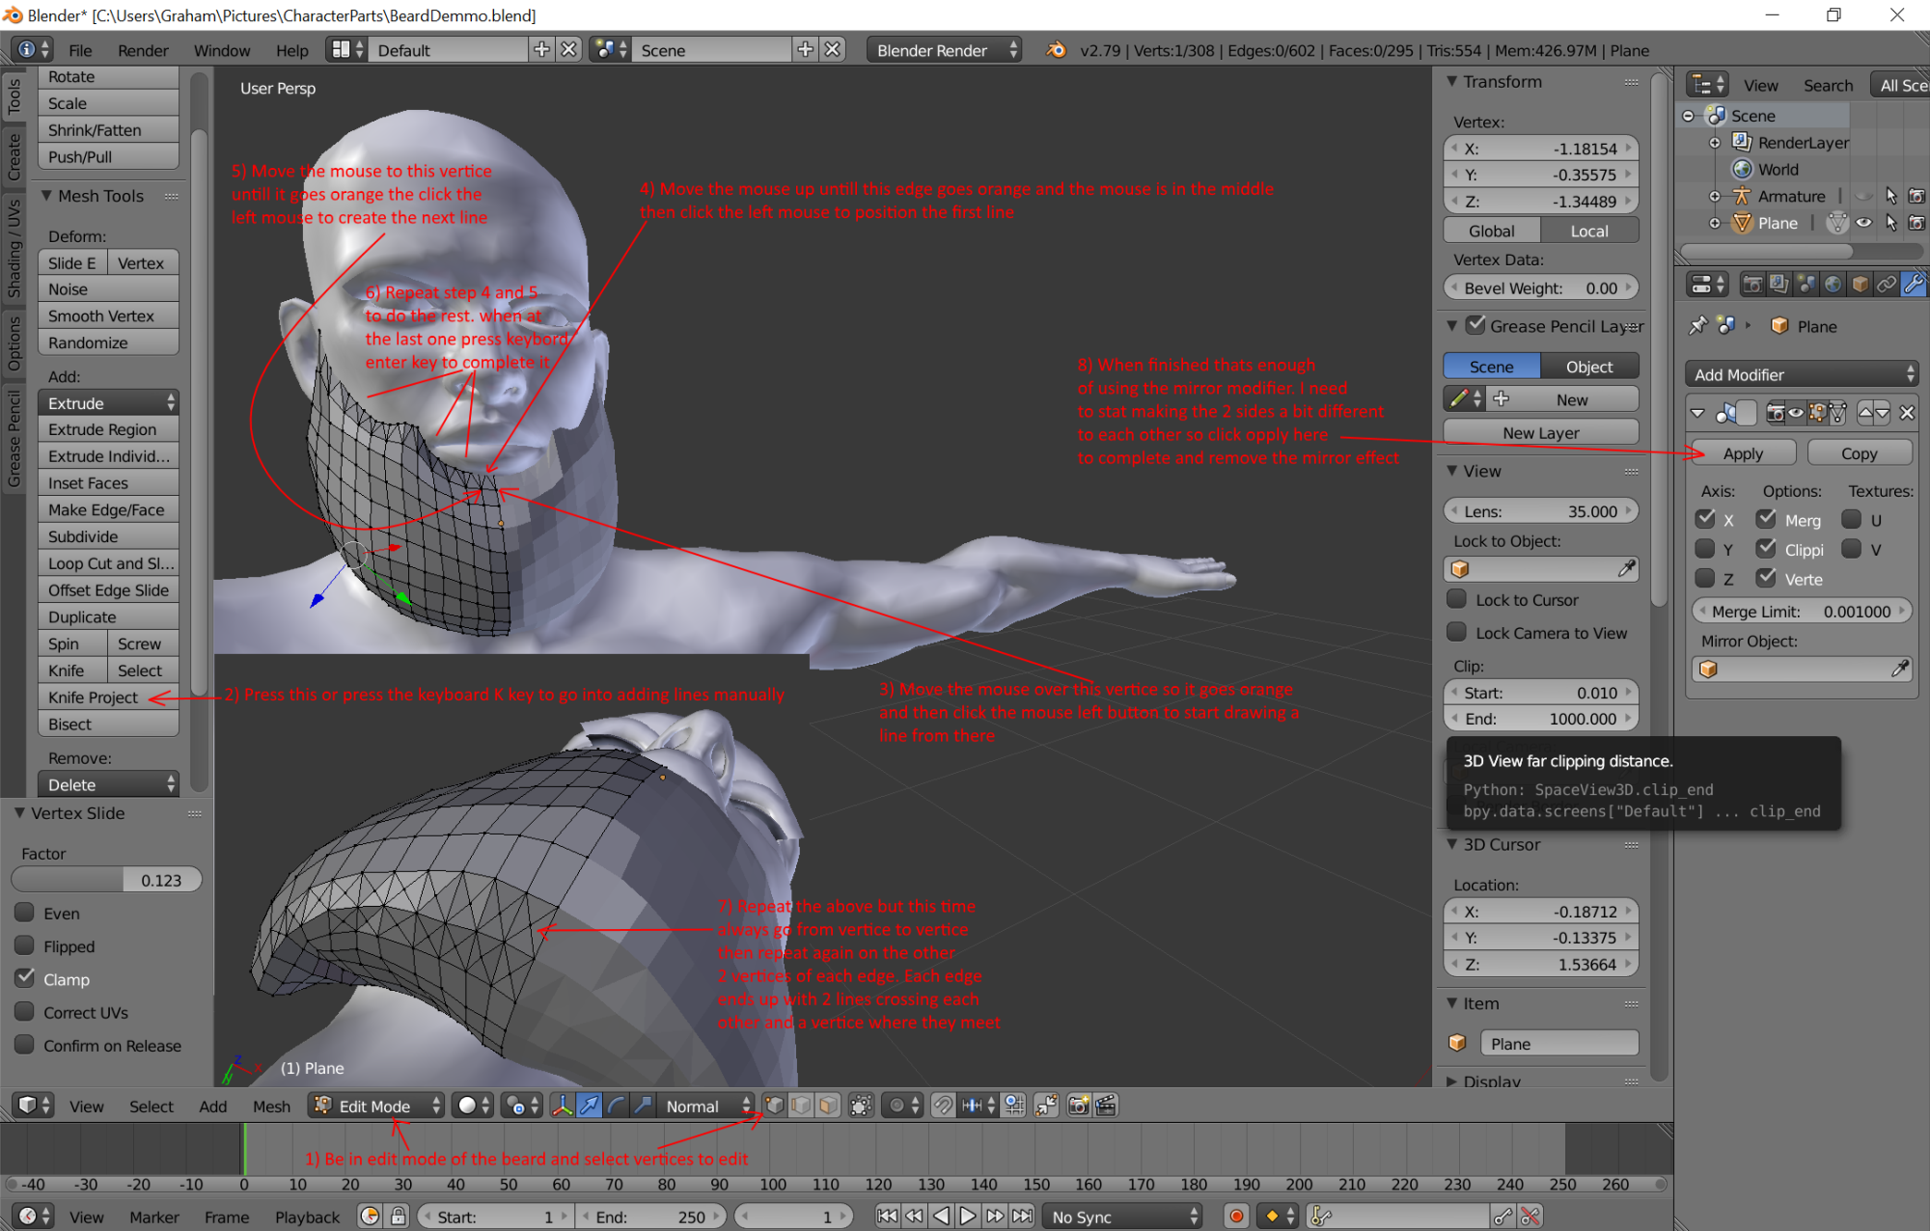Click the Subdivide button
Image resolution: width=1930 pixels, height=1231 pixels.
coord(108,536)
